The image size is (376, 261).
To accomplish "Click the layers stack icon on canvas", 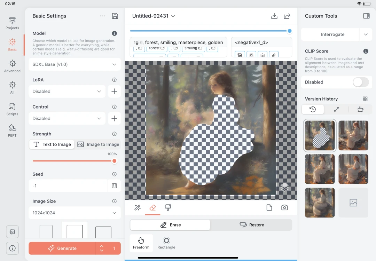I will pyautogui.click(x=284, y=188).
